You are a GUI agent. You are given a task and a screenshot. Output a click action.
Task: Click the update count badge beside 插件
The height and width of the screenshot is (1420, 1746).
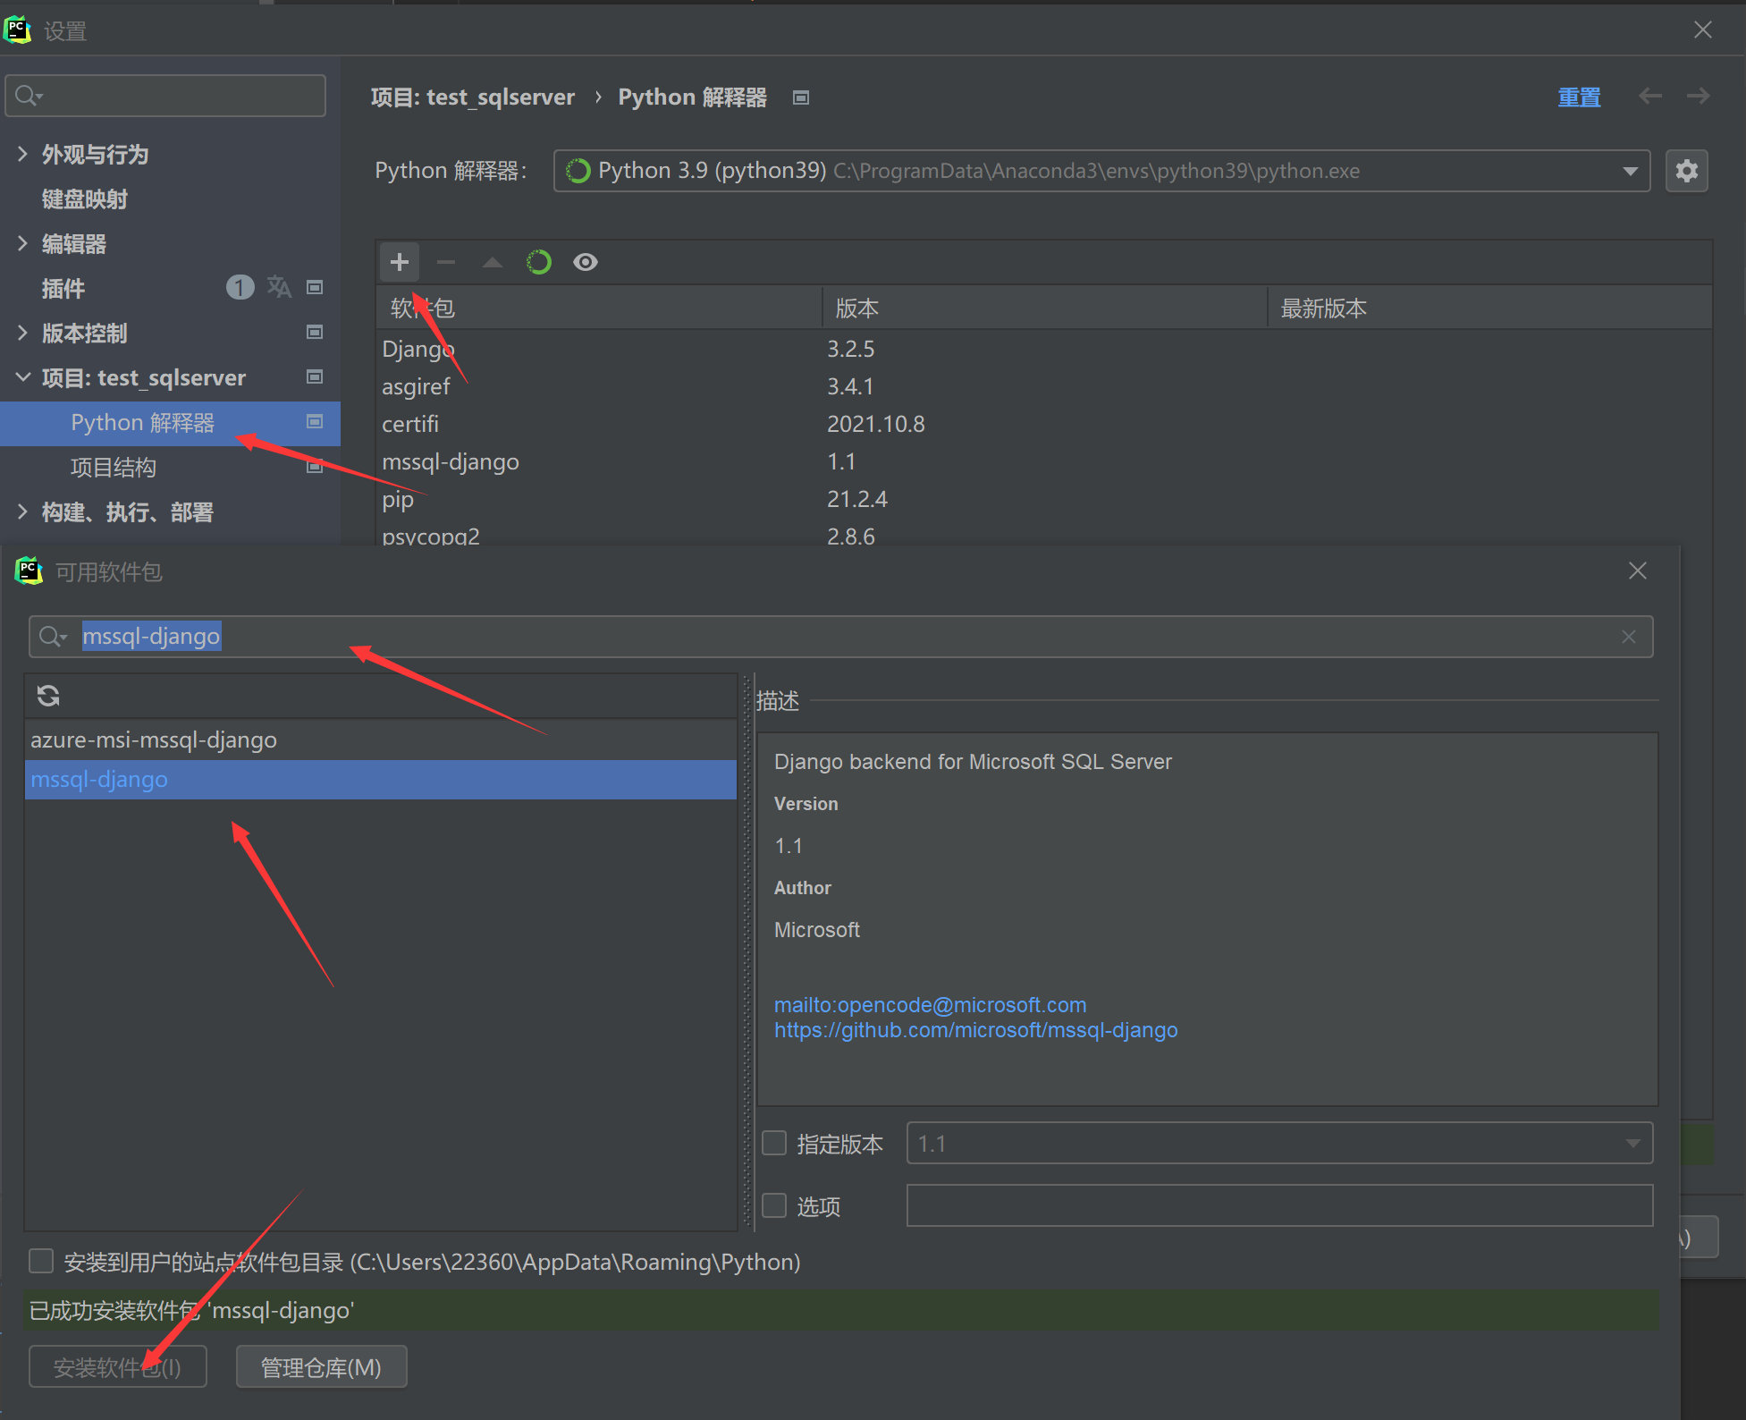pyautogui.click(x=240, y=287)
